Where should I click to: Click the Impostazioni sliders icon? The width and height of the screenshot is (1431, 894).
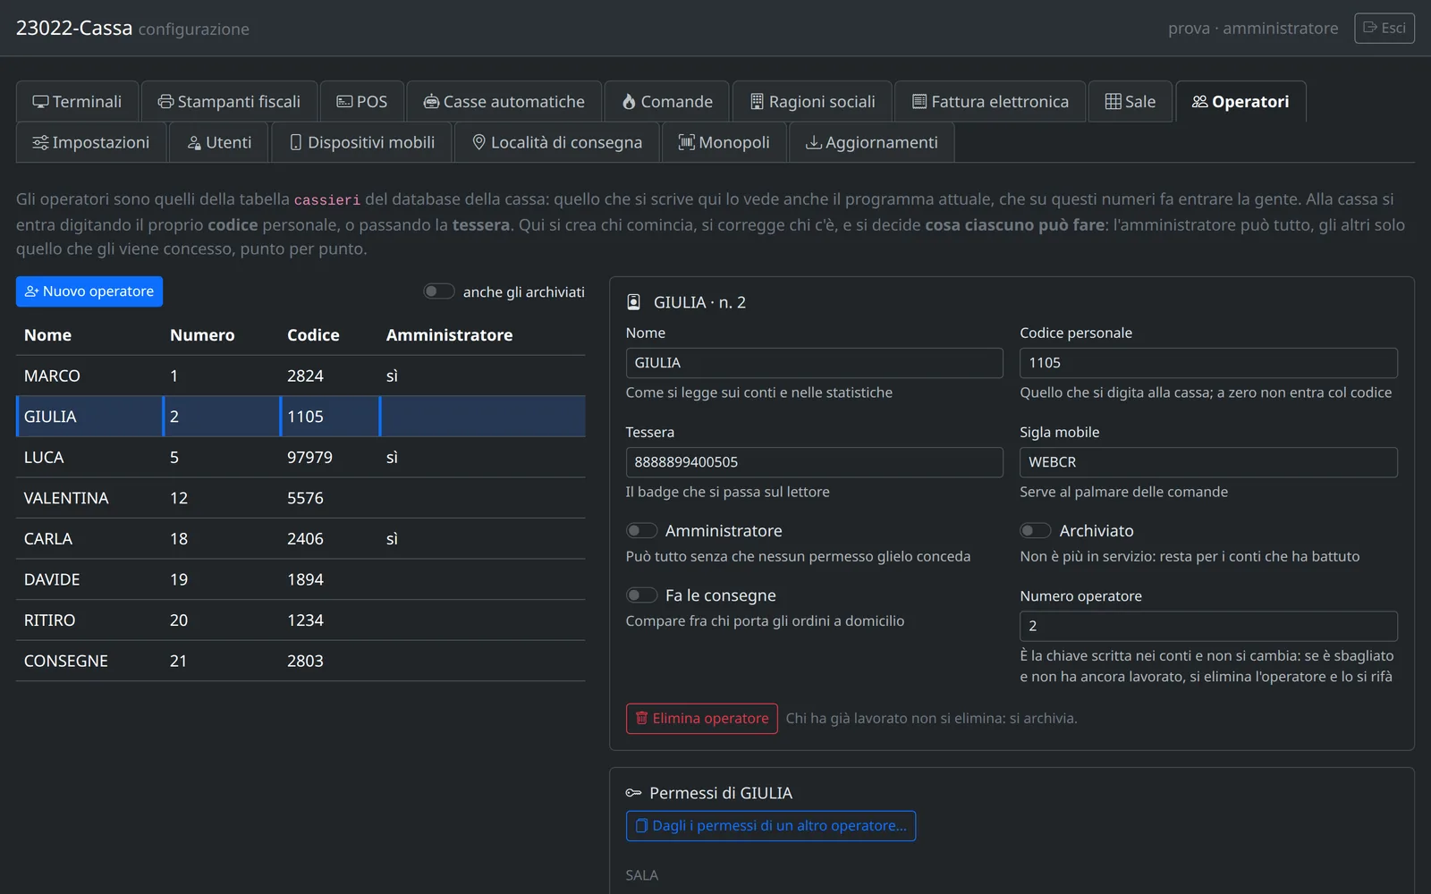[x=40, y=142]
